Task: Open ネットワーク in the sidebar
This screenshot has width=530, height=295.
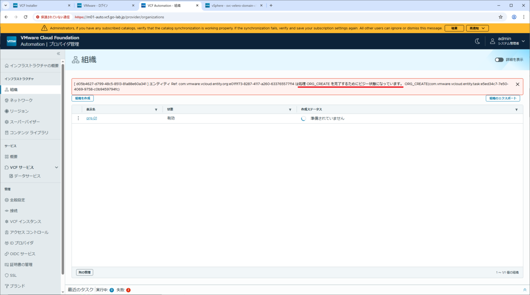Action: tap(19, 100)
